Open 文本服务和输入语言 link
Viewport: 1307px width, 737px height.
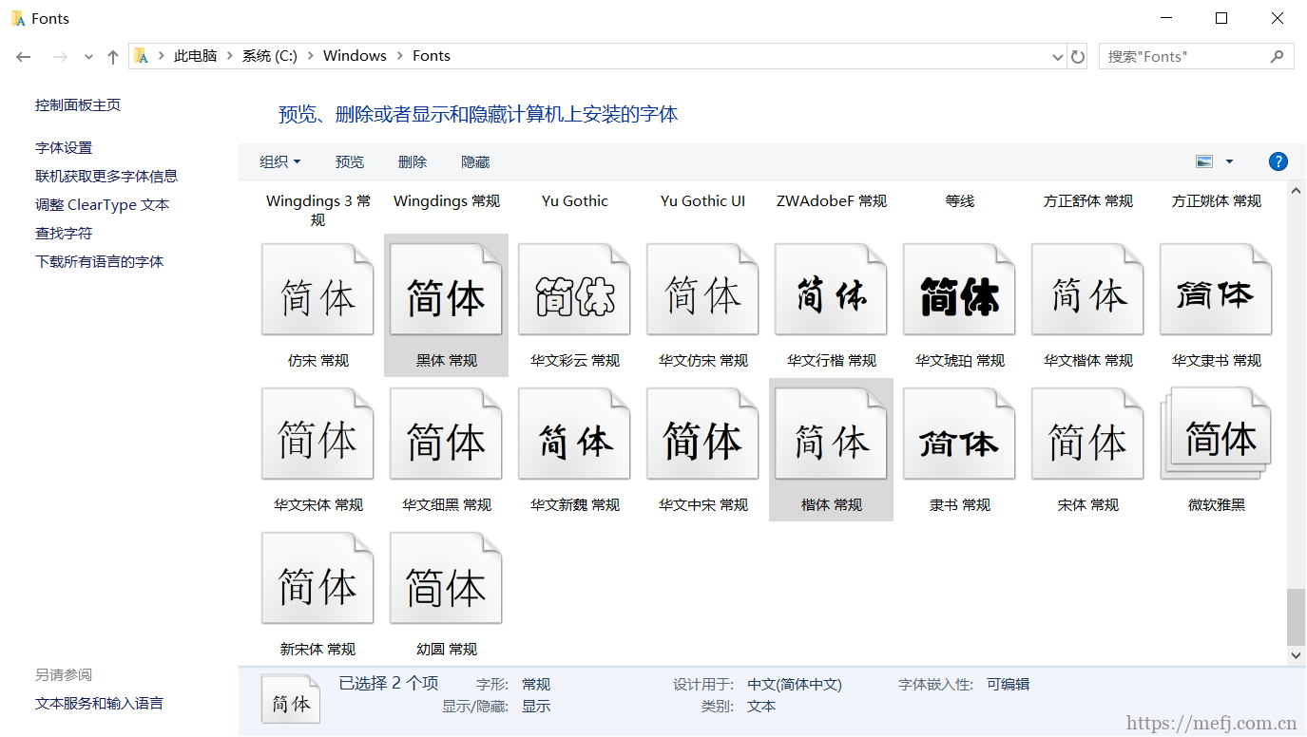(100, 704)
